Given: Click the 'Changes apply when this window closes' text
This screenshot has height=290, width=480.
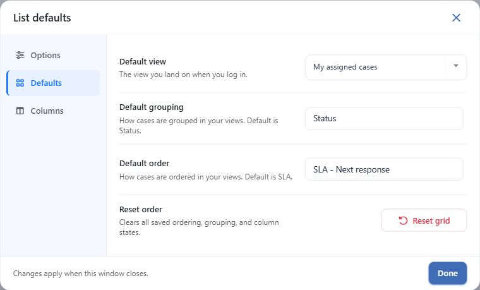Looking at the screenshot, I should click(x=80, y=274).
